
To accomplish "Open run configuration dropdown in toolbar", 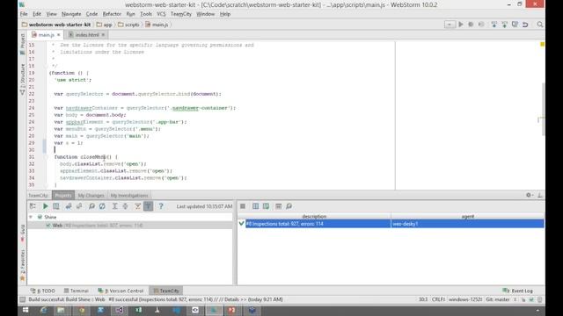I will (x=450, y=25).
